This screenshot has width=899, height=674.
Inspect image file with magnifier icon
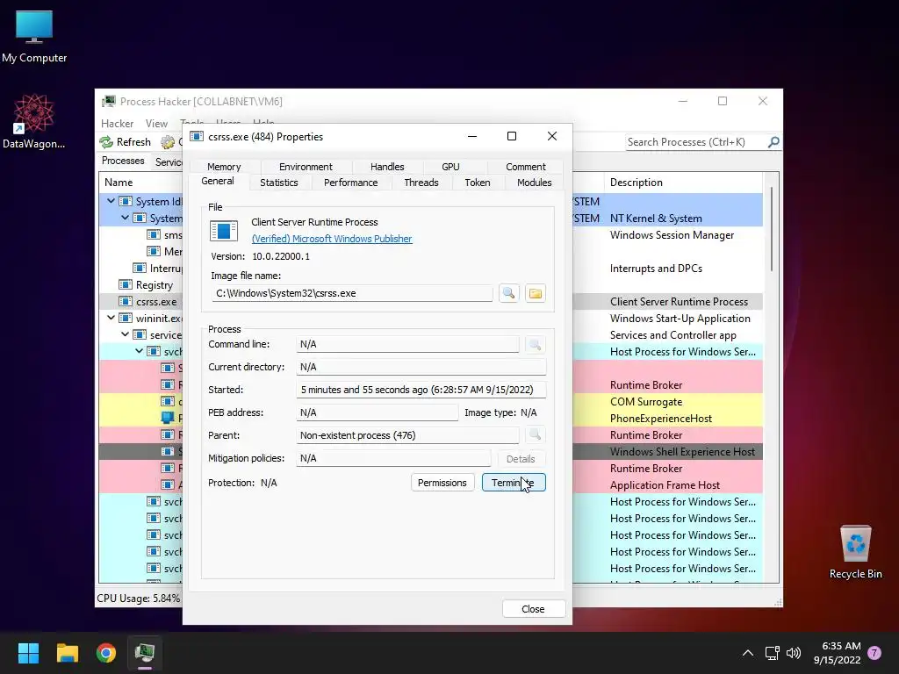pos(508,293)
